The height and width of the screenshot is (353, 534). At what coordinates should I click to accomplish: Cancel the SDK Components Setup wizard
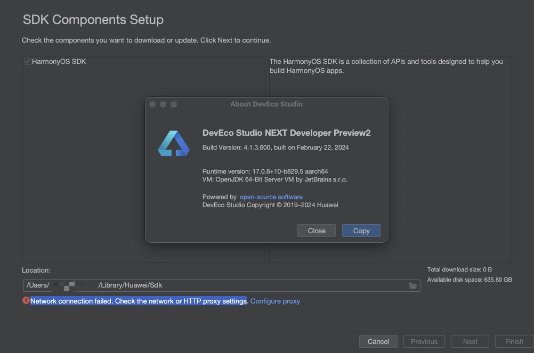click(378, 341)
